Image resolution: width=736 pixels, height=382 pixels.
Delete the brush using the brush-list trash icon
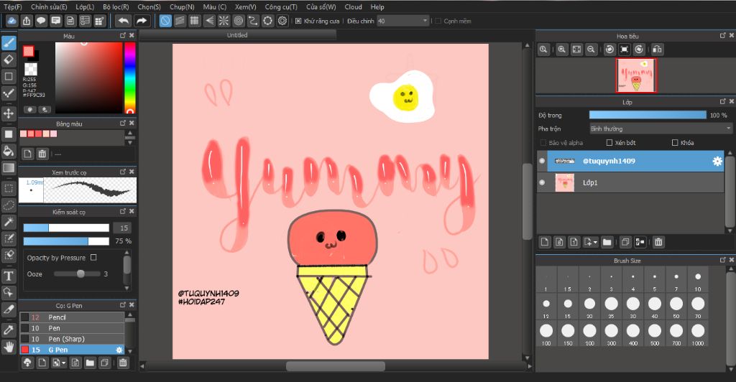(123, 363)
